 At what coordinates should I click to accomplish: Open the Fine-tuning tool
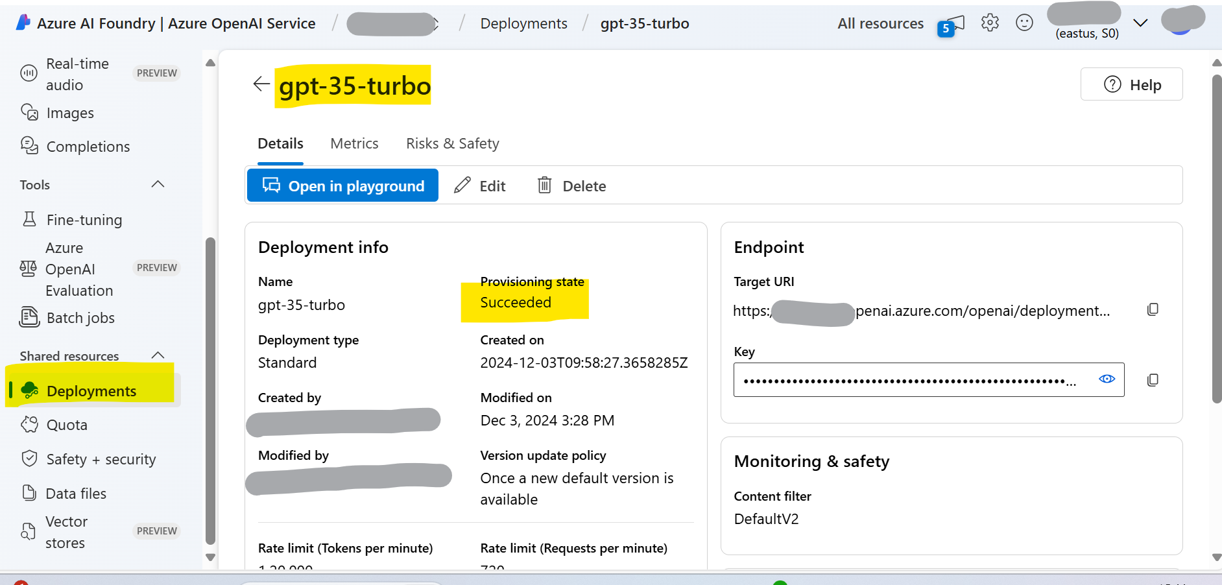(x=84, y=220)
